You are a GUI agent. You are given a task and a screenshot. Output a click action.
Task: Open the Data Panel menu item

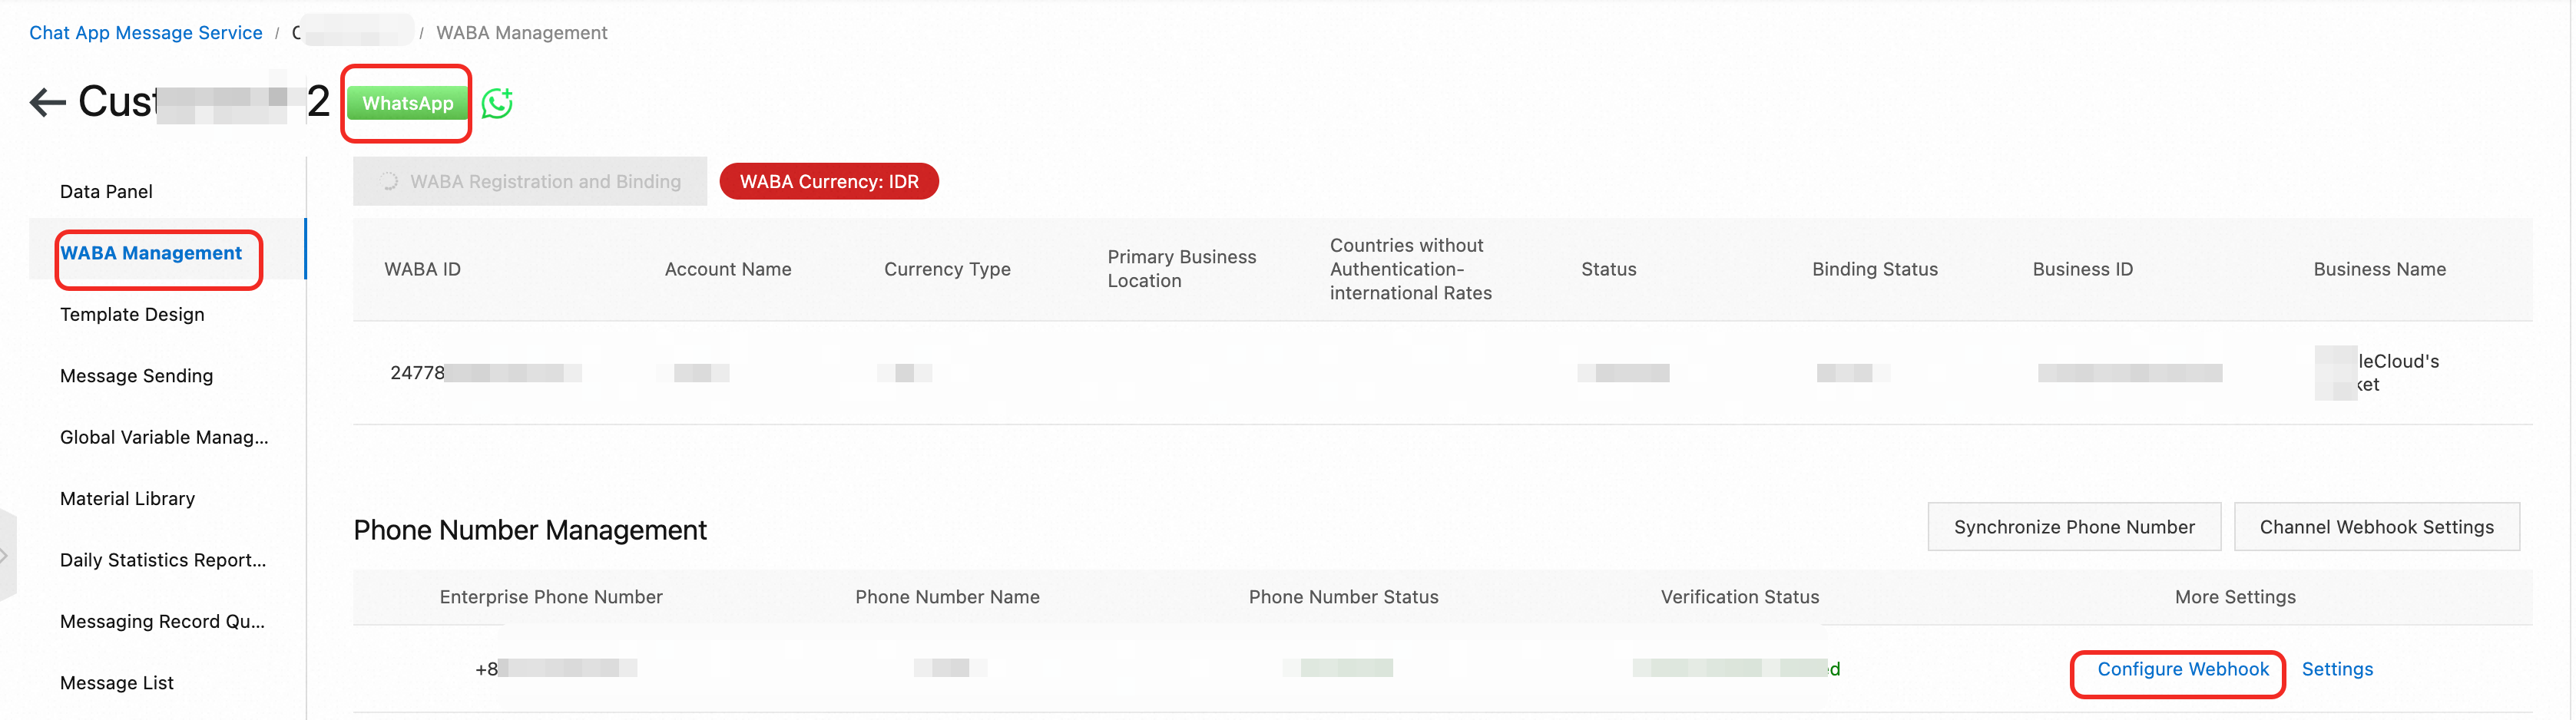tap(106, 191)
